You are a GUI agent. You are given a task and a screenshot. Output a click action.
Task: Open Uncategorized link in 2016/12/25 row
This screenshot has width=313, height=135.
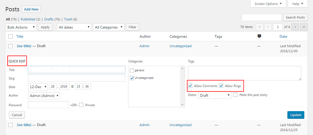coord(180,125)
